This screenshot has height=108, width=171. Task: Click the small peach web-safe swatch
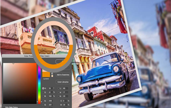(x=52, y=76)
